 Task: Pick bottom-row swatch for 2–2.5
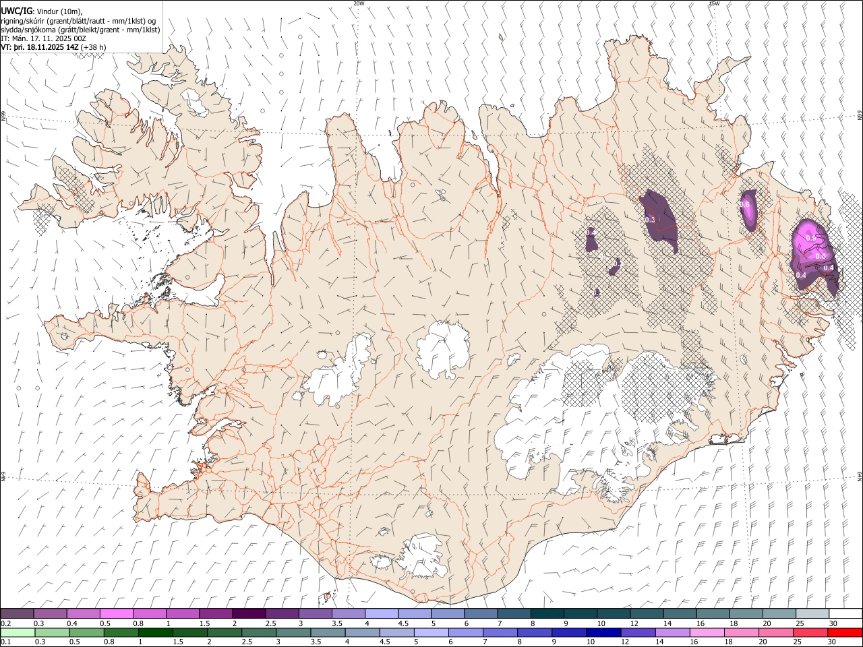(225, 632)
